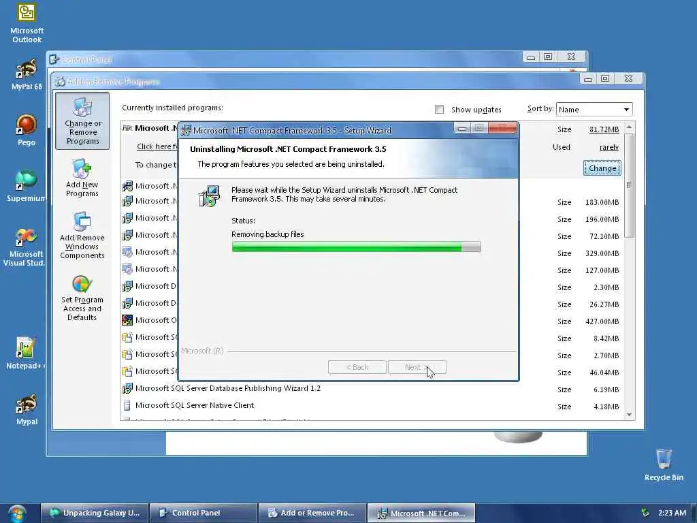The width and height of the screenshot is (697, 523).
Task: Click the 26.27MB size entry
Action: click(604, 304)
